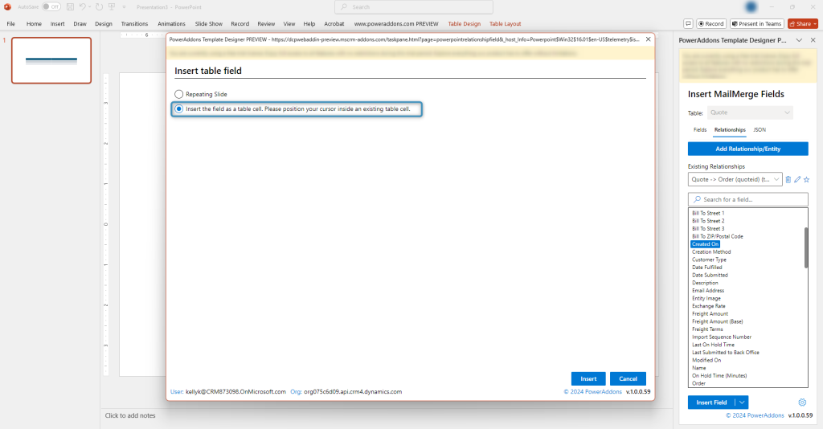Select Bill To Street 1 field
This screenshot has width=823, height=429.
(708, 213)
